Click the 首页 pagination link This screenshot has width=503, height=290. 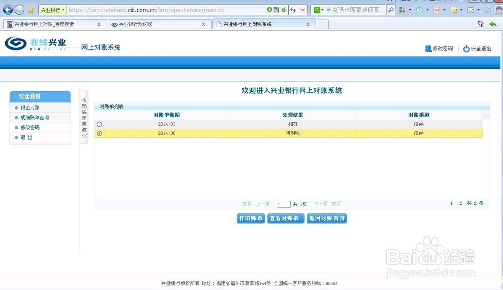coord(247,204)
